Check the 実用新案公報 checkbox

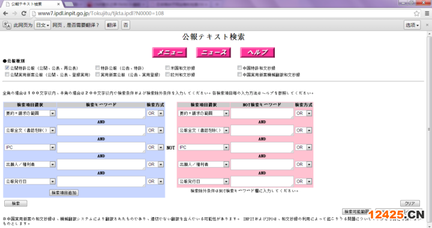coord(97,74)
